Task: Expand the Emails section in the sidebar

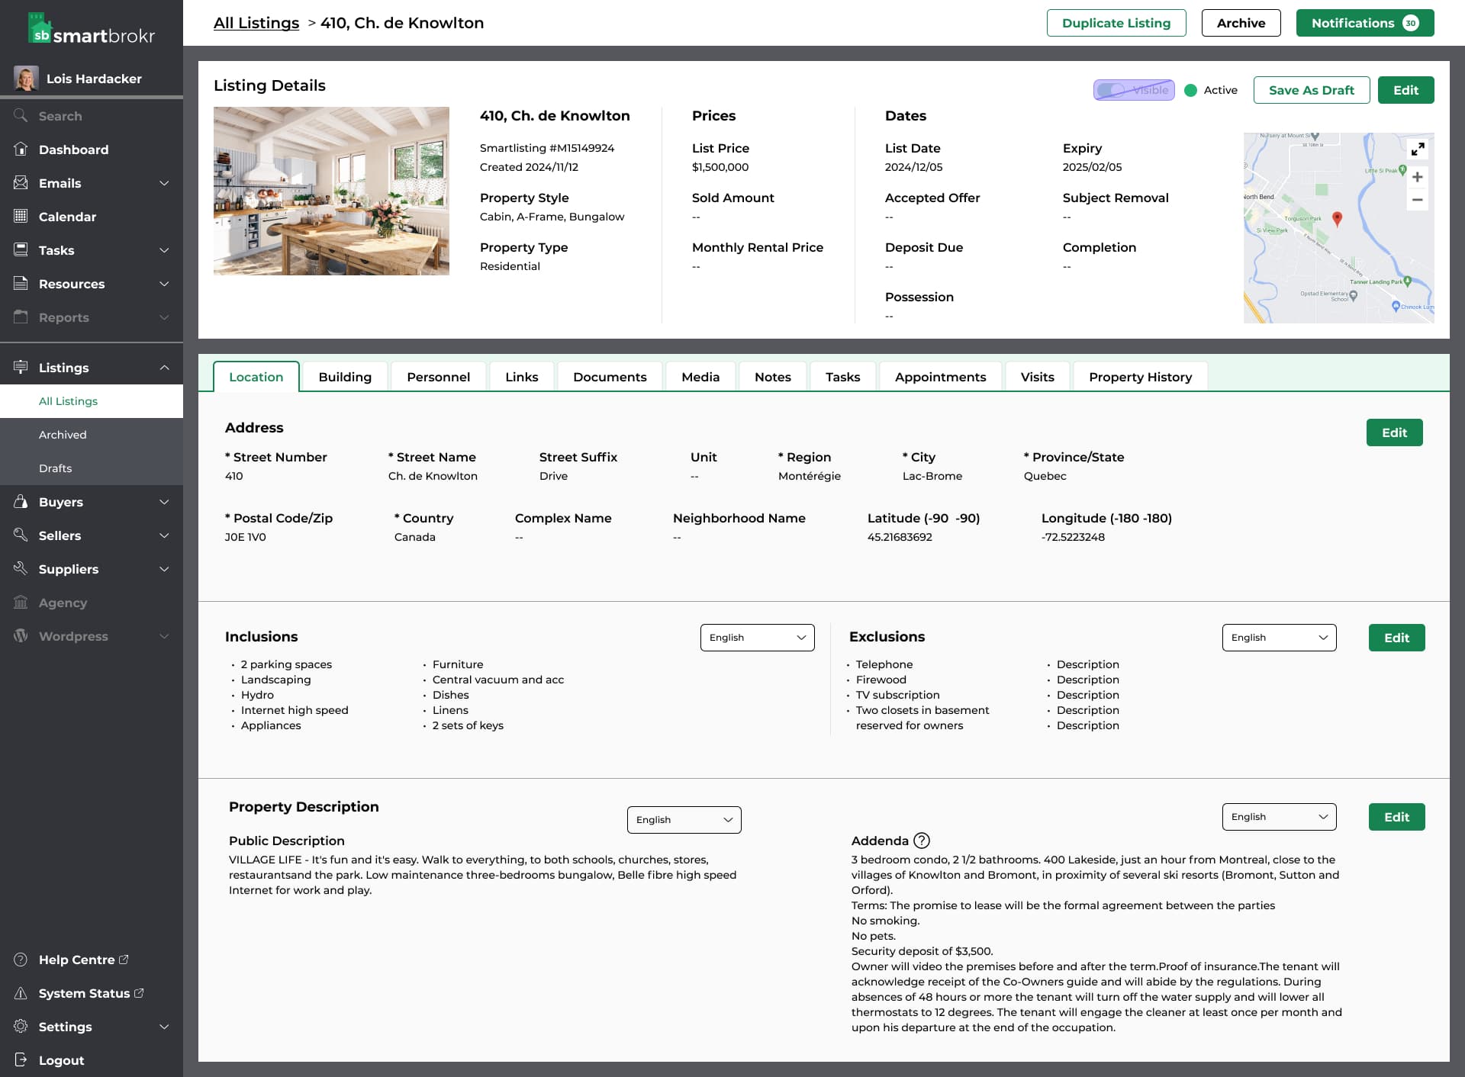Action: point(164,183)
